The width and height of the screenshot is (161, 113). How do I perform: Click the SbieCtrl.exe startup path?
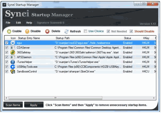(x=75, y=71)
